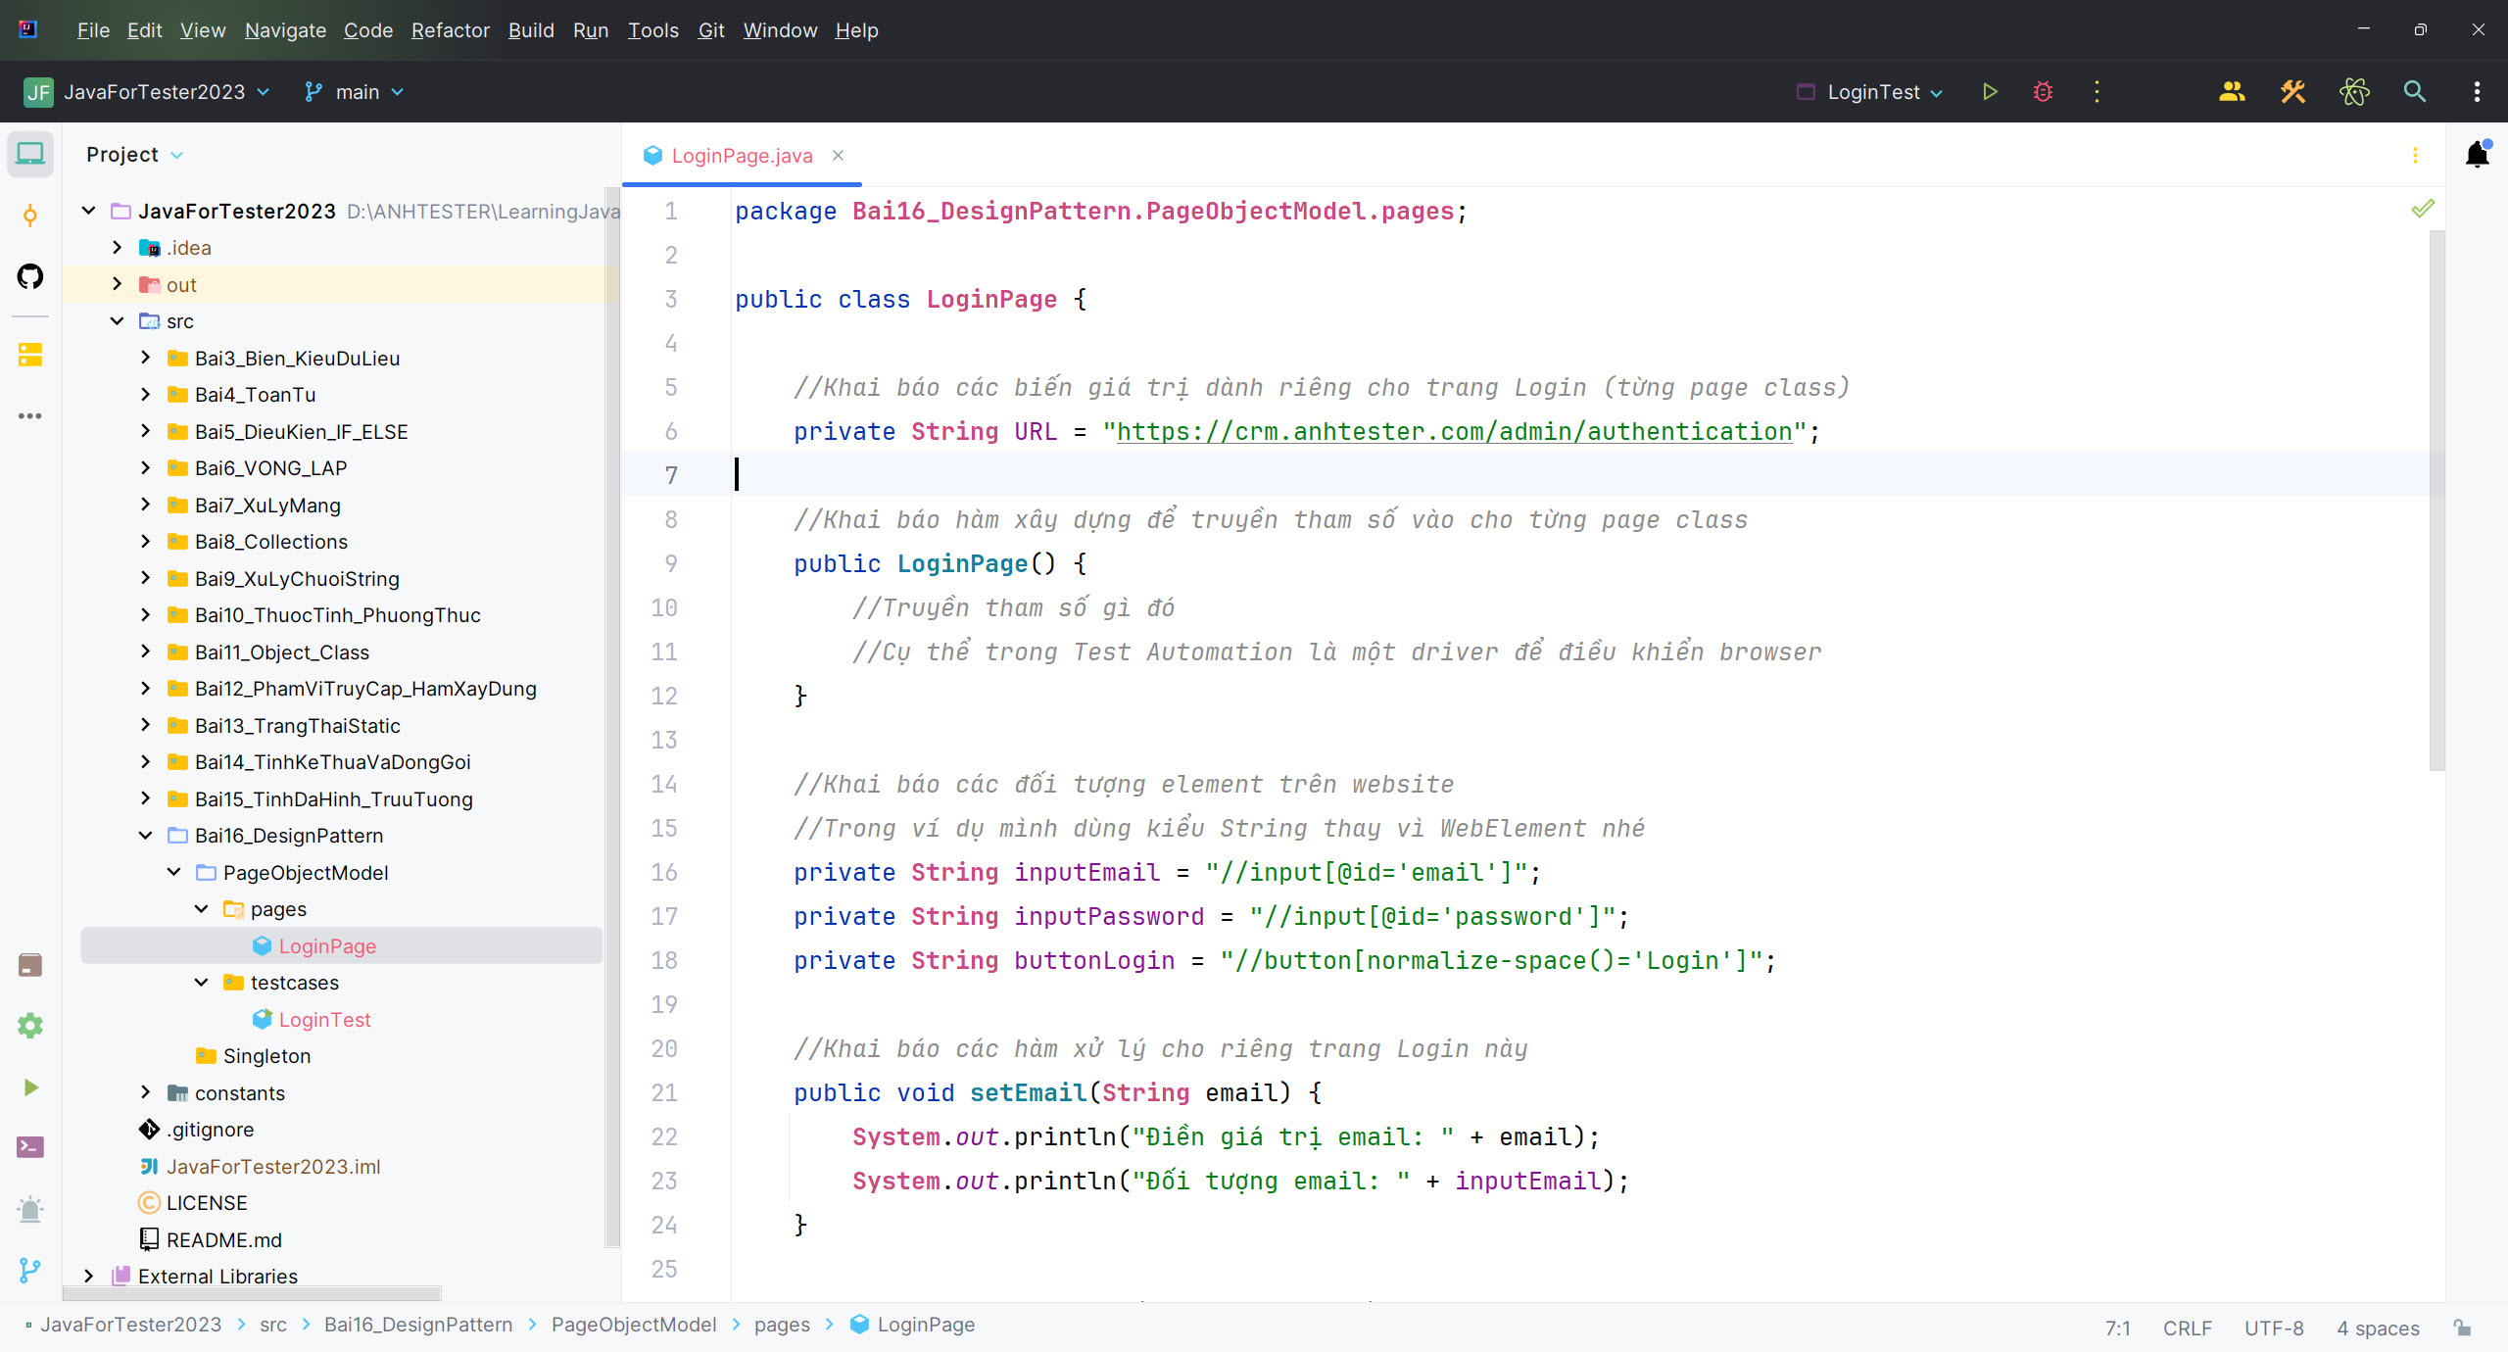Close the LoginPage.java tab

pyautogui.click(x=838, y=156)
